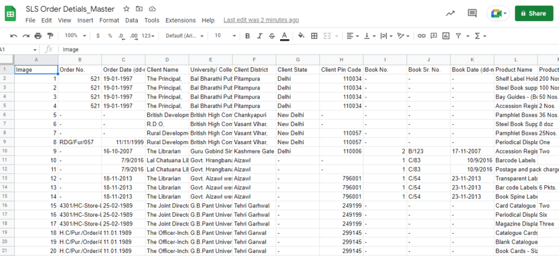This screenshot has width=559, height=256.
Task: Click the SLS Order Detials_Master title
Action: [70, 9]
